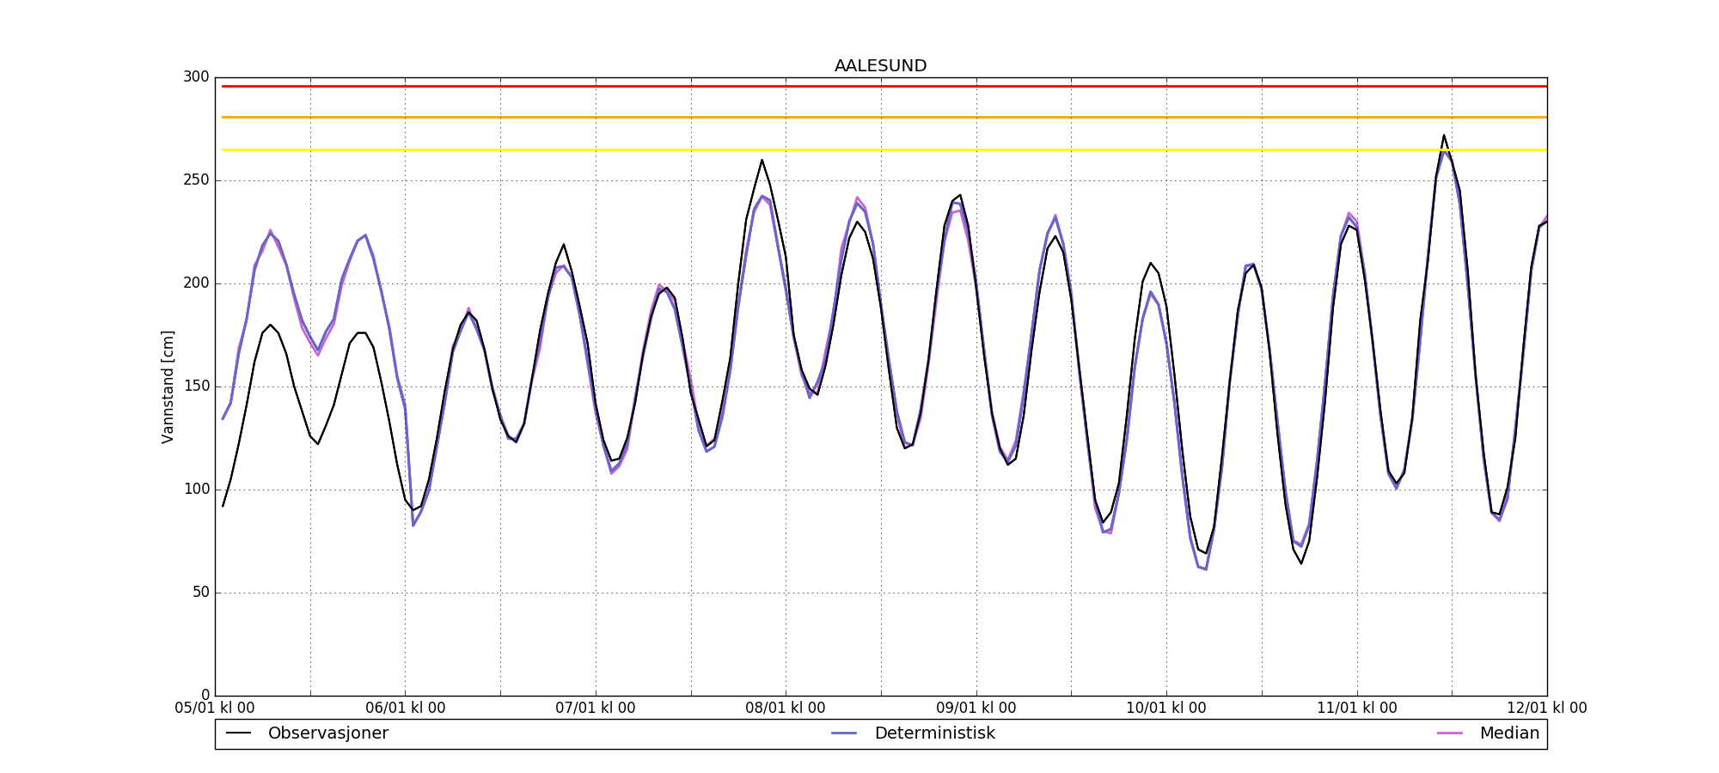Click the 250 y-axis tick label
This screenshot has width=1719, height=773.
pyautogui.click(x=196, y=180)
